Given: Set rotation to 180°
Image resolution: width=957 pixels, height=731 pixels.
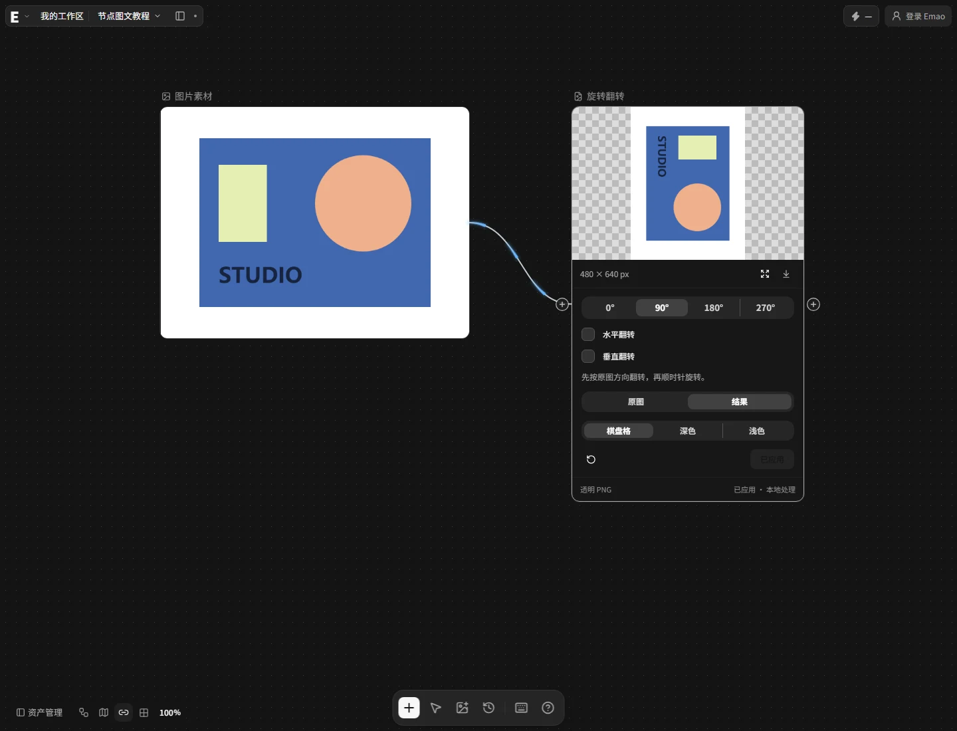Looking at the screenshot, I should click(x=714, y=308).
